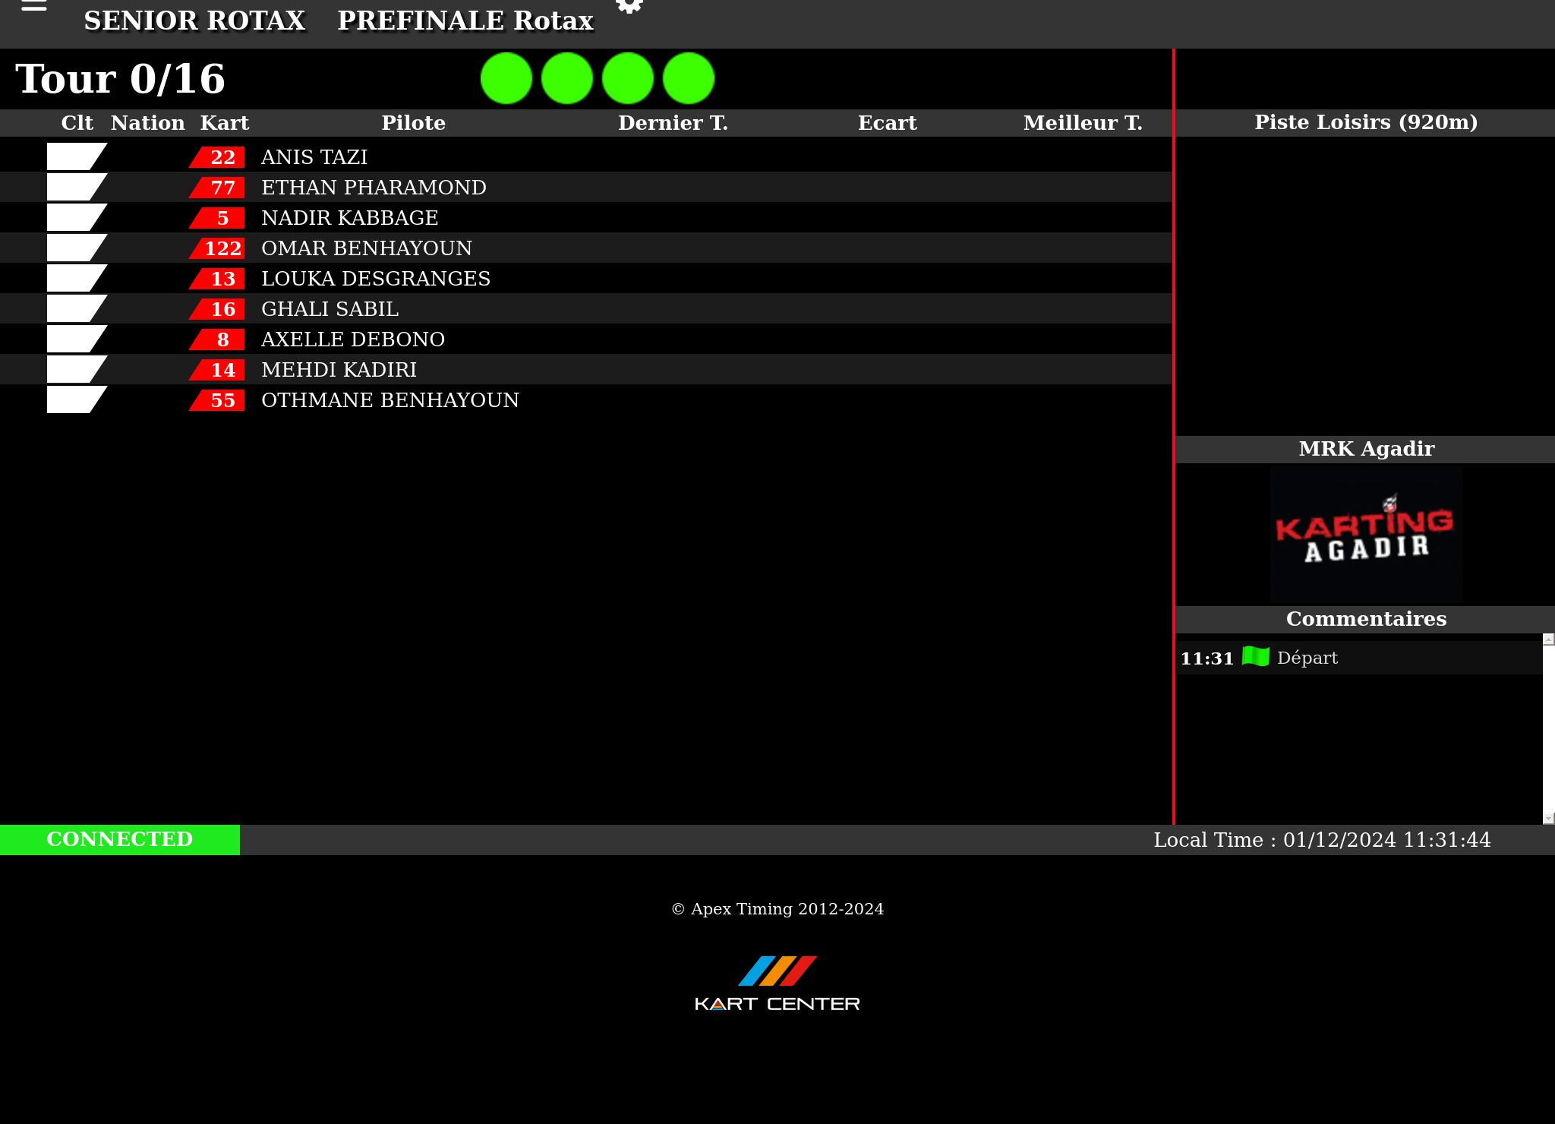Viewport: 1555px width, 1124px height.
Task: Click position flag beside ANIS TAZI
Action: [x=75, y=156]
